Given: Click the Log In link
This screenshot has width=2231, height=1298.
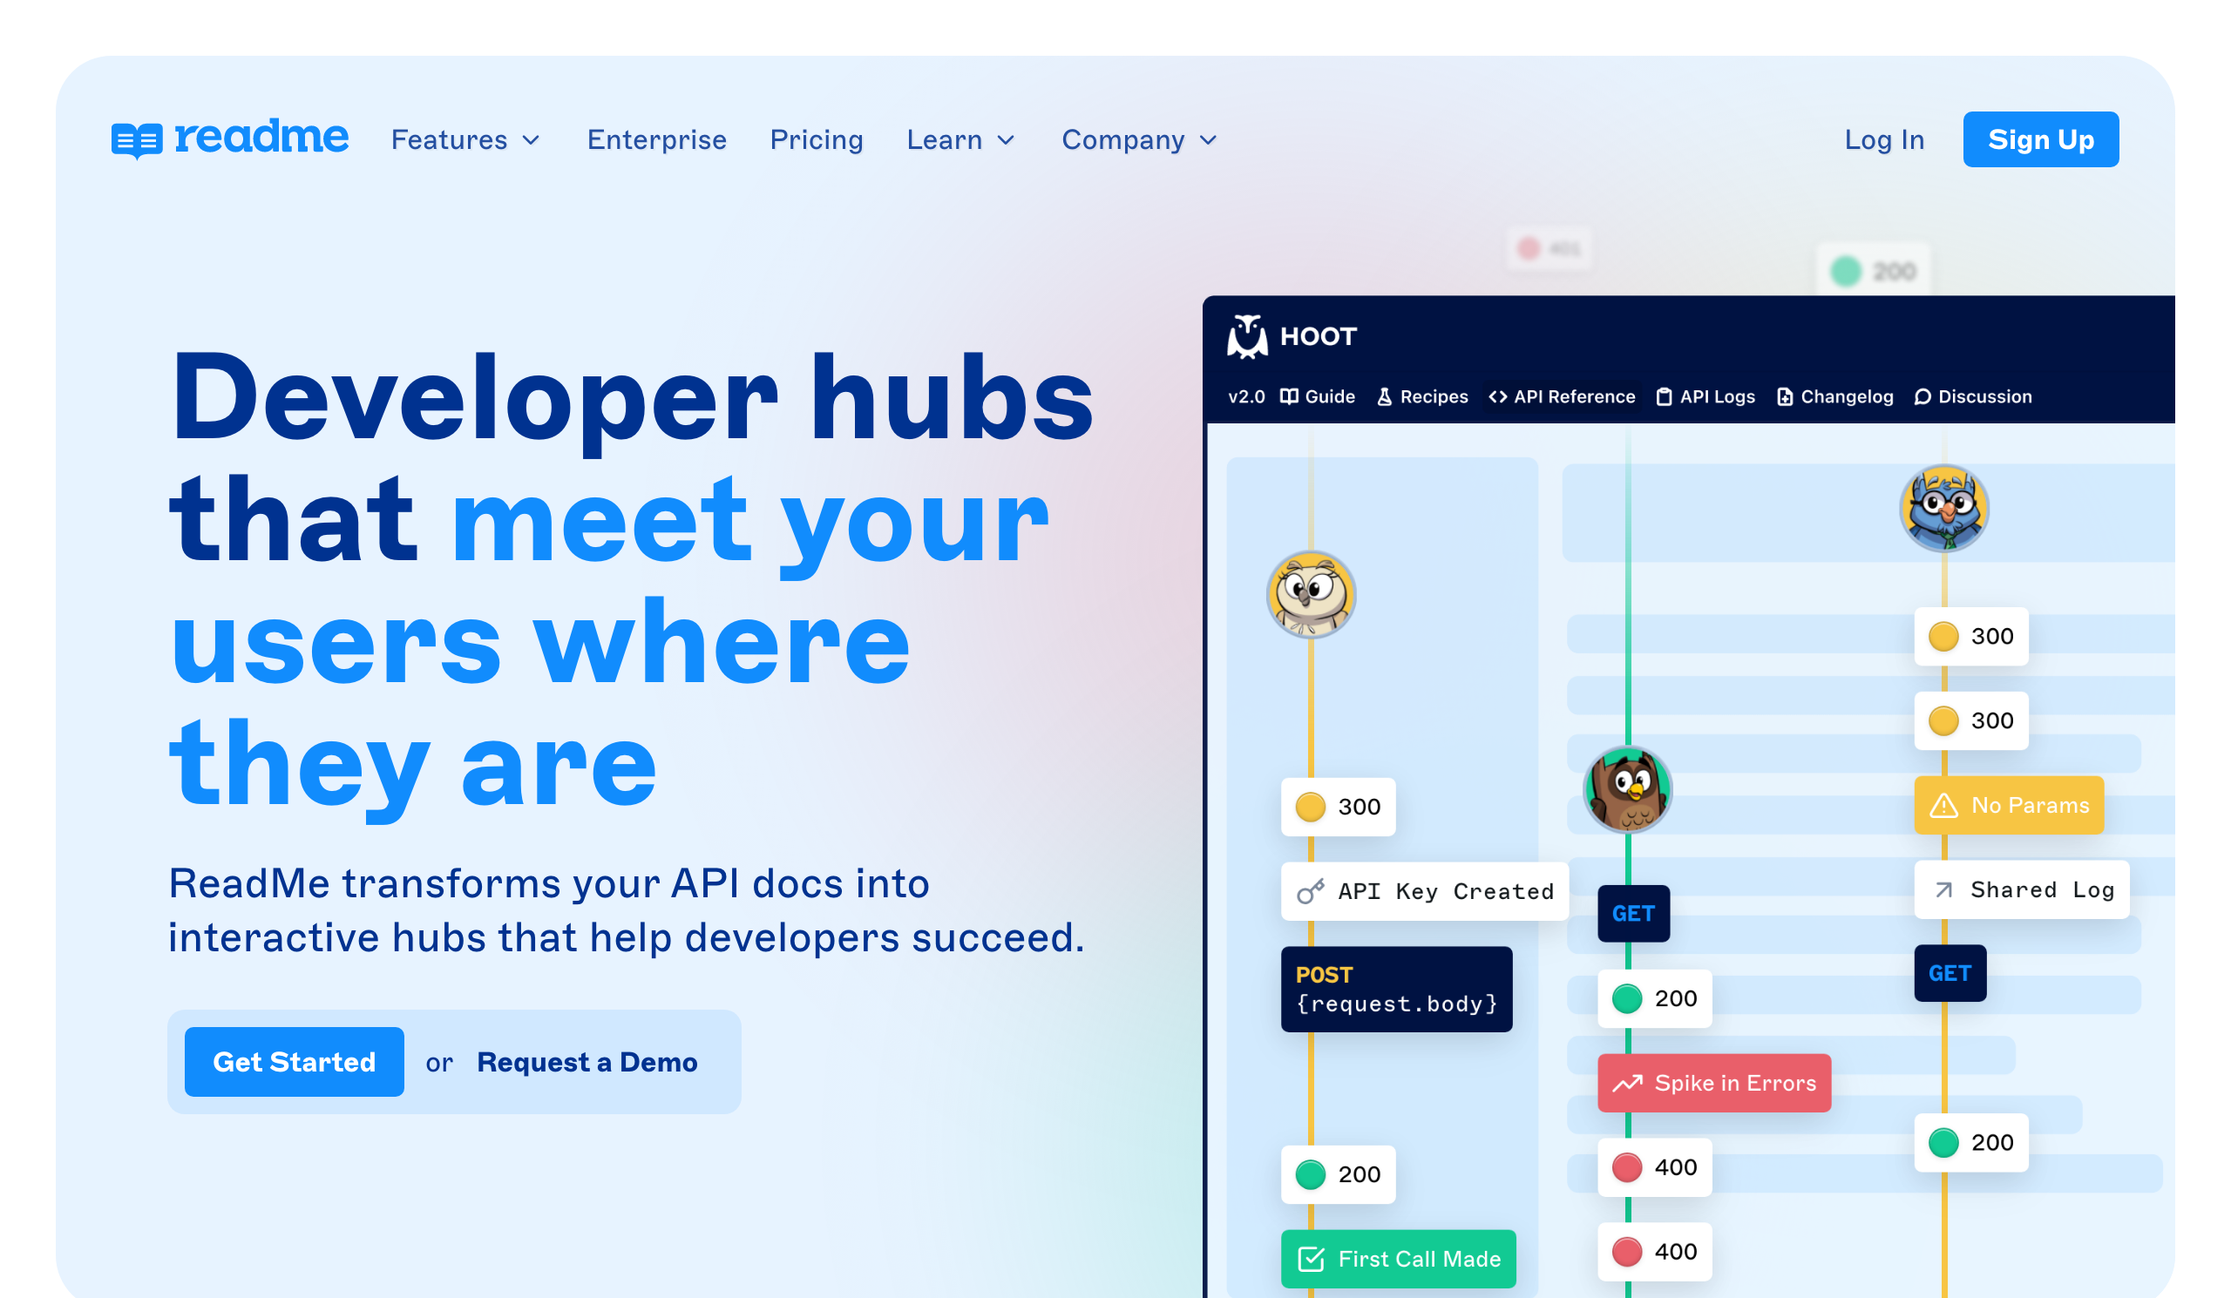Looking at the screenshot, I should [1884, 139].
